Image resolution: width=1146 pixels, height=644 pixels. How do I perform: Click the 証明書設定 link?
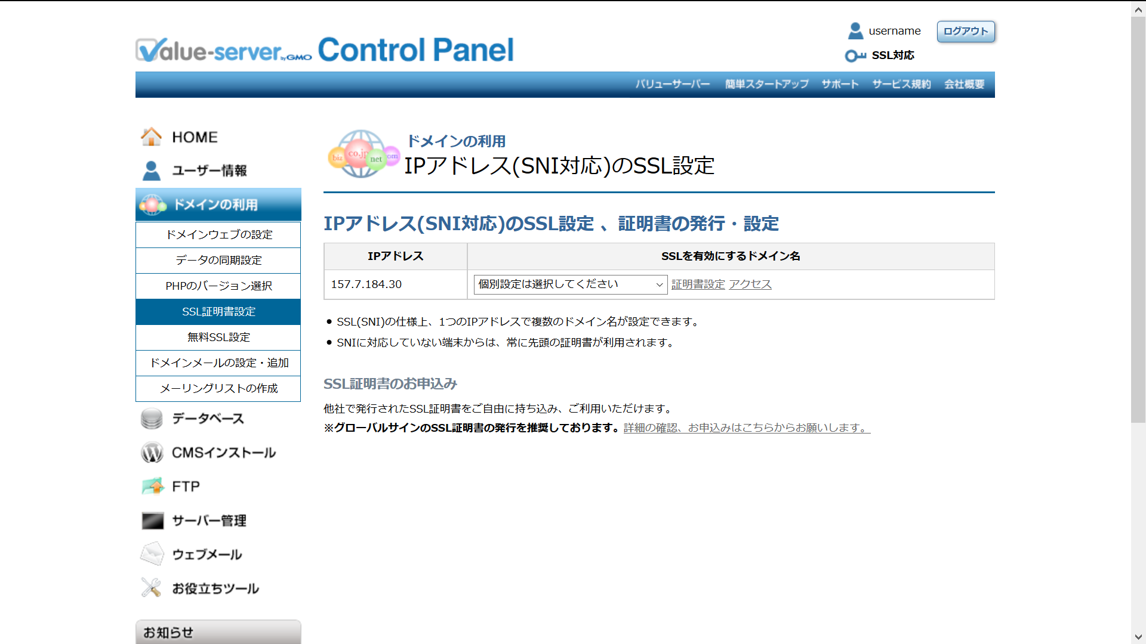698,284
